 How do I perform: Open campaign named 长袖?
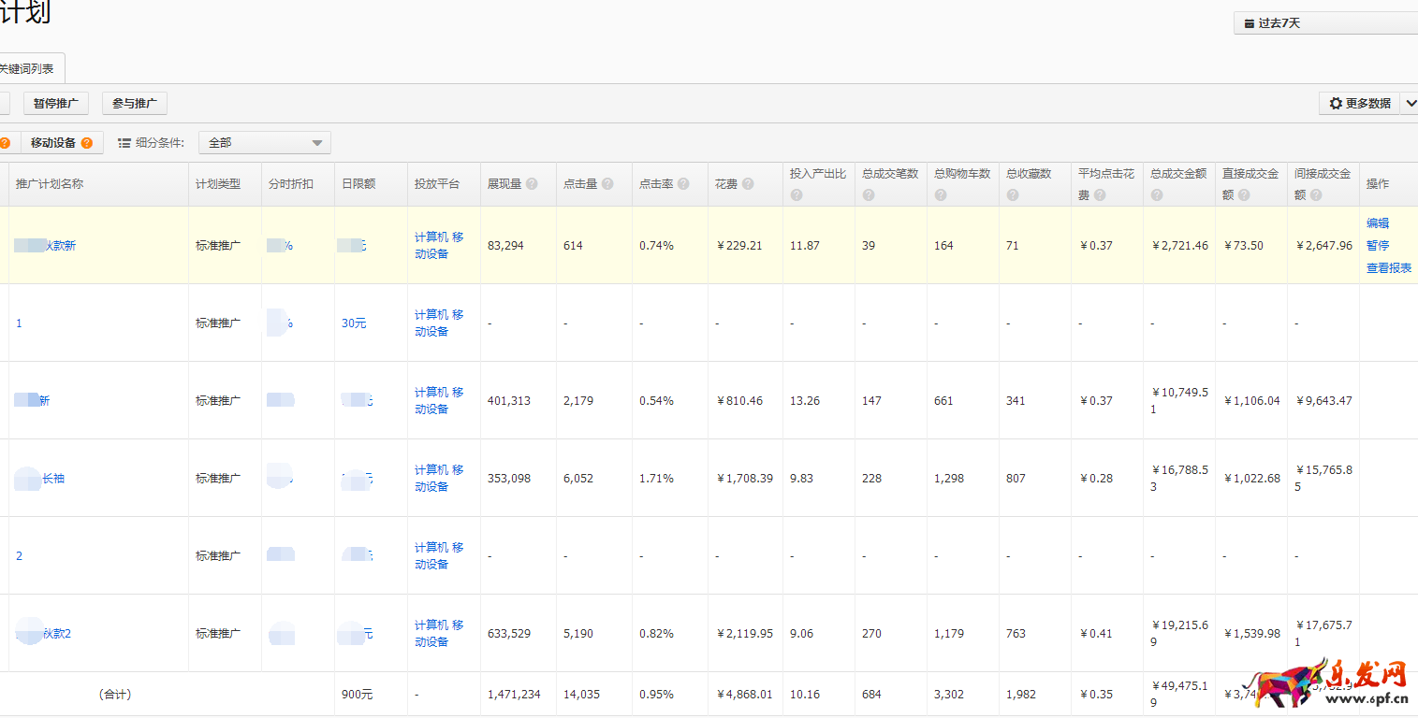(x=53, y=479)
